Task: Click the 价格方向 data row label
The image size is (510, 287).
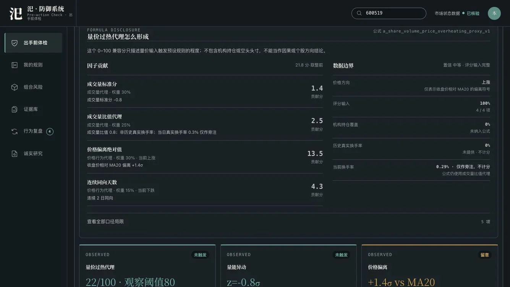Action: click(x=341, y=83)
